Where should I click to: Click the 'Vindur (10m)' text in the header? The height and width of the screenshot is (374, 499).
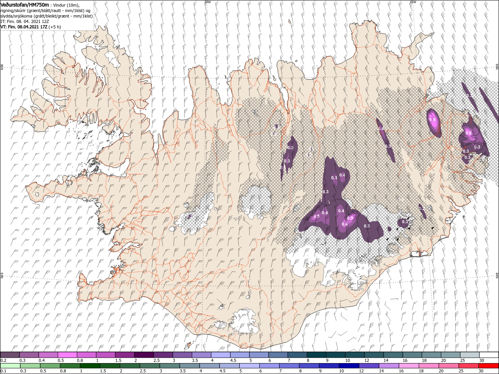coord(66,5)
